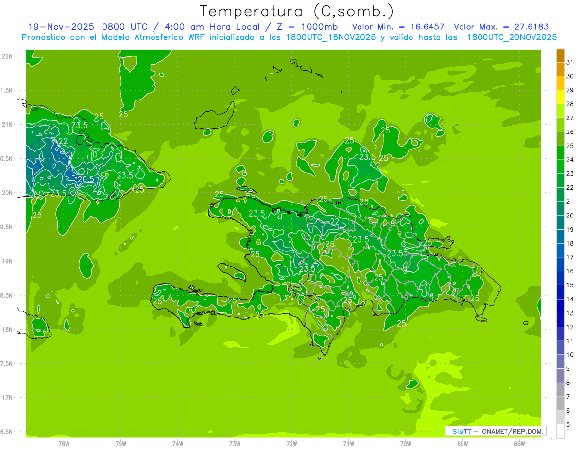This screenshot has height=450, width=583.
Task: Click the legend scale value "30"
Action: [x=570, y=76]
